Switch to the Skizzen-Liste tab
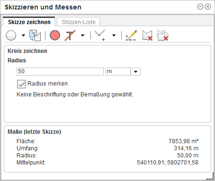The height and width of the screenshot is (181, 215). (78, 22)
